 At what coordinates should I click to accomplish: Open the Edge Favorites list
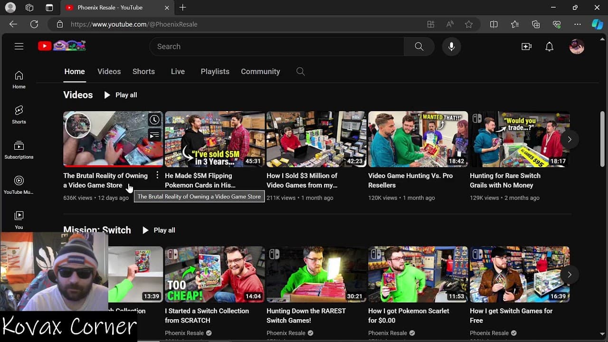515,24
